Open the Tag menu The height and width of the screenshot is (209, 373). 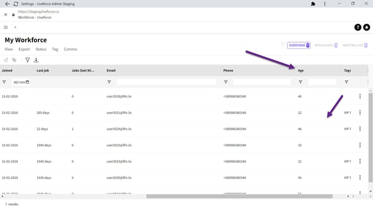coord(55,49)
